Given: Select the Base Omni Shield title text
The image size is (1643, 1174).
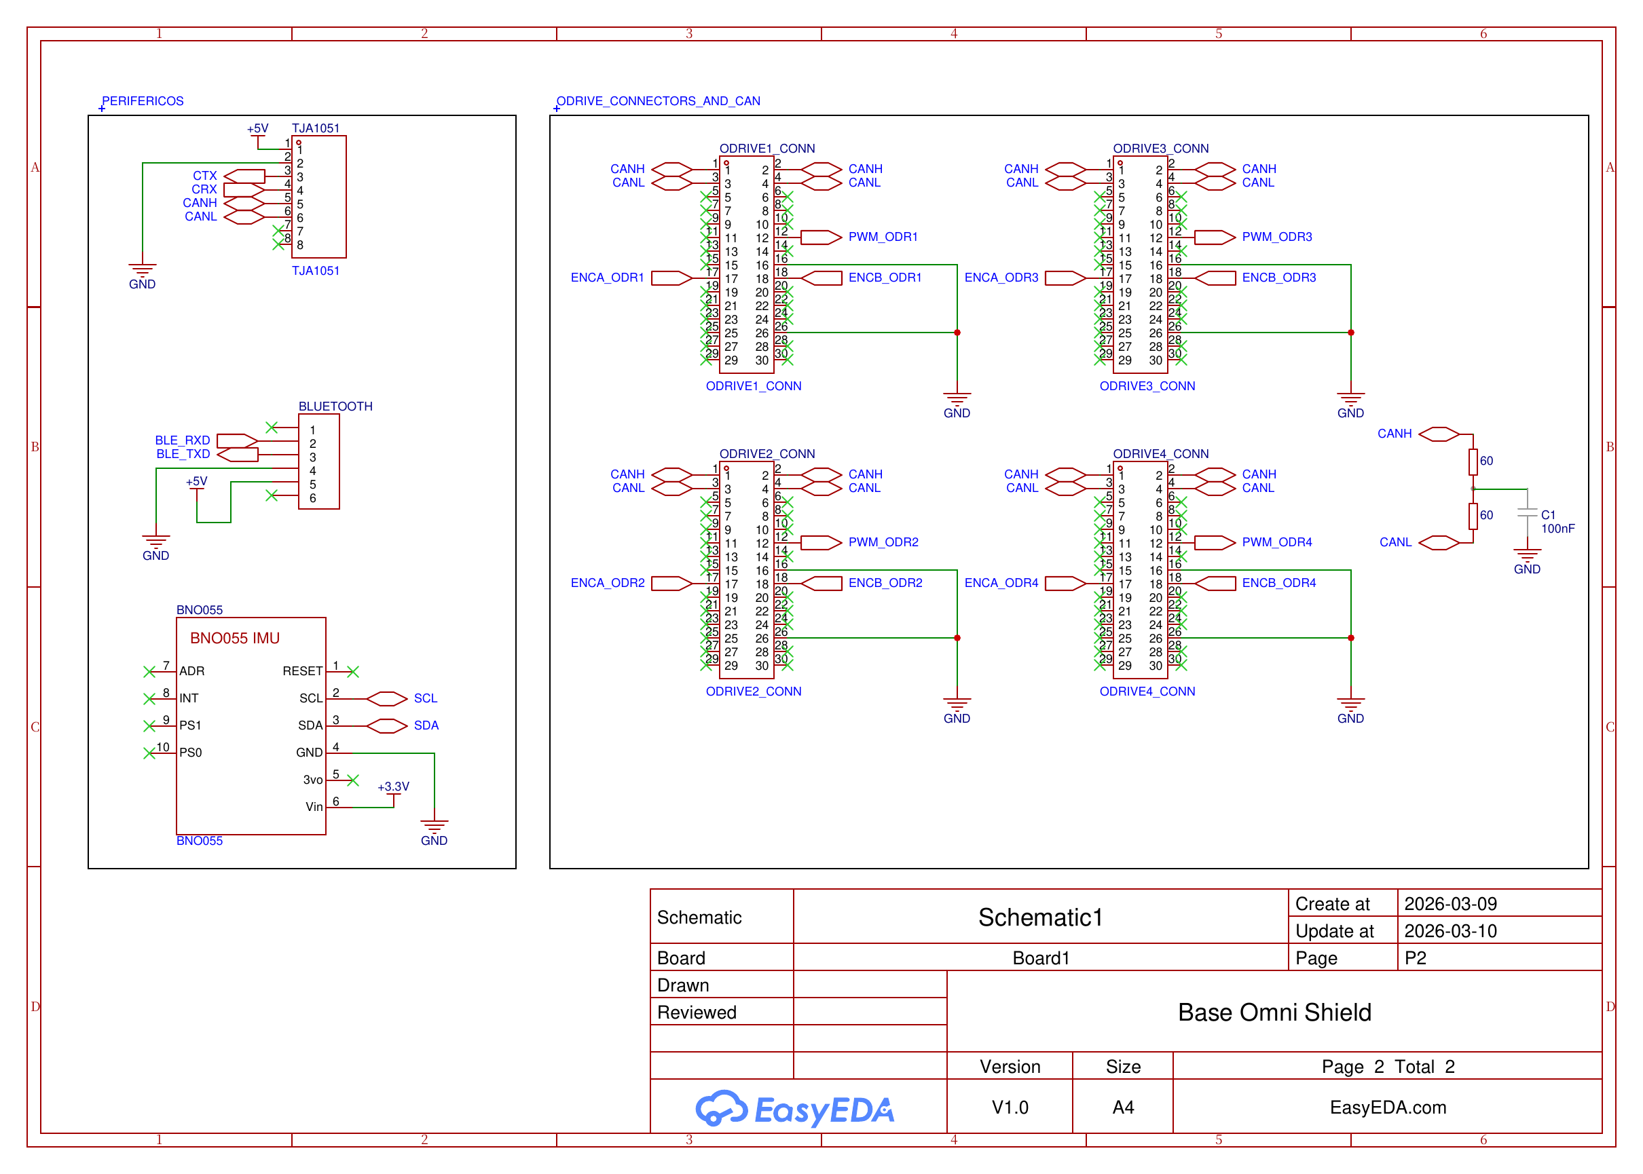Looking at the screenshot, I should 1274,1012.
